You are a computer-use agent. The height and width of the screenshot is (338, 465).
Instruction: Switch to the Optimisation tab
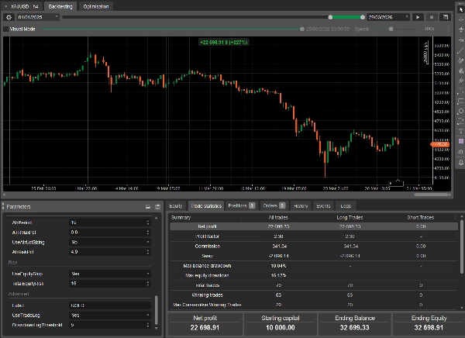tap(96, 5)
